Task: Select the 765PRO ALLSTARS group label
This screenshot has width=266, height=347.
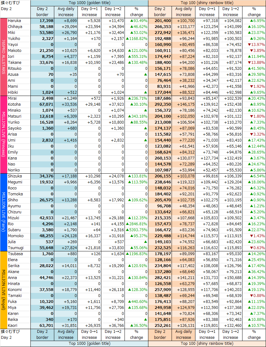Action: 3,57
